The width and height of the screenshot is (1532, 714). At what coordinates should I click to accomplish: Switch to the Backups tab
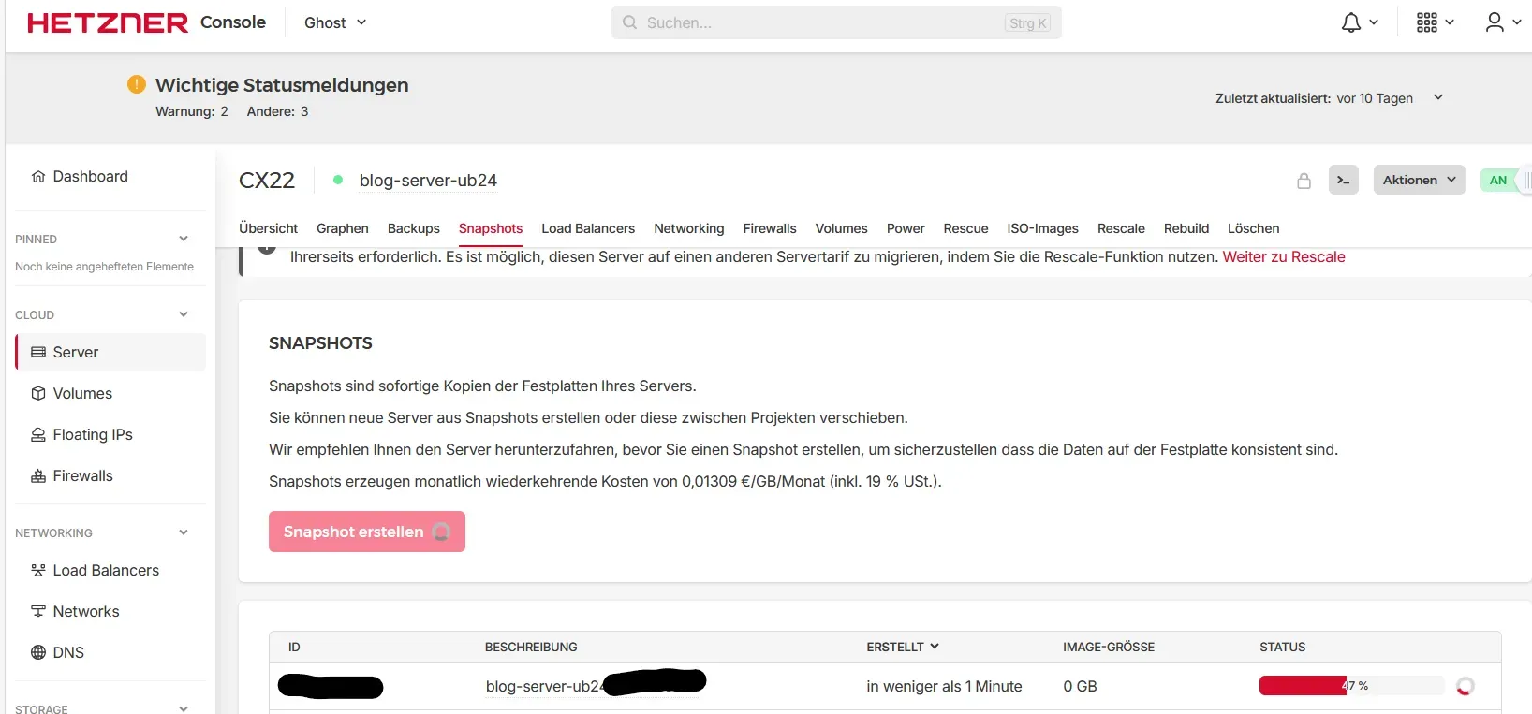pyautogui.click(x=413, y=228)
